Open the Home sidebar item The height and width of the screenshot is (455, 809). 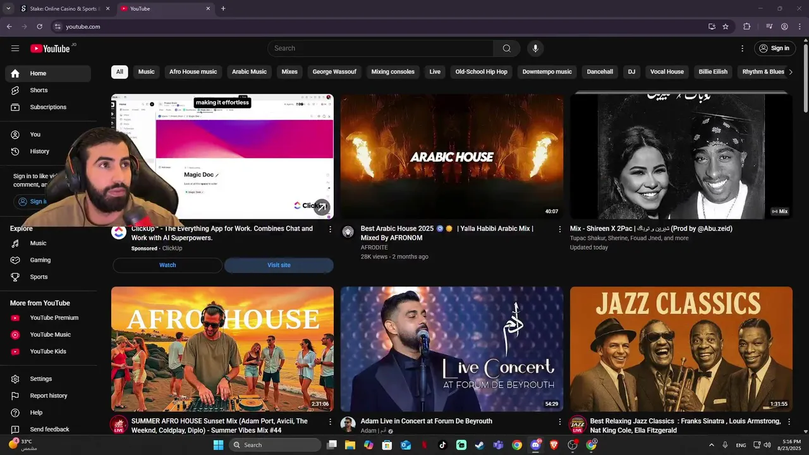tap(48, 73)
